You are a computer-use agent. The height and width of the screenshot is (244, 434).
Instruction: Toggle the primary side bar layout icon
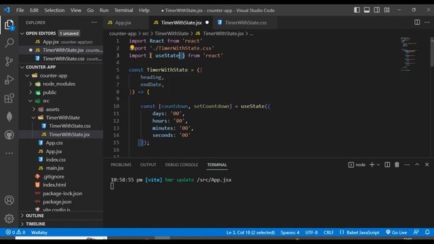tap(357, 10)
